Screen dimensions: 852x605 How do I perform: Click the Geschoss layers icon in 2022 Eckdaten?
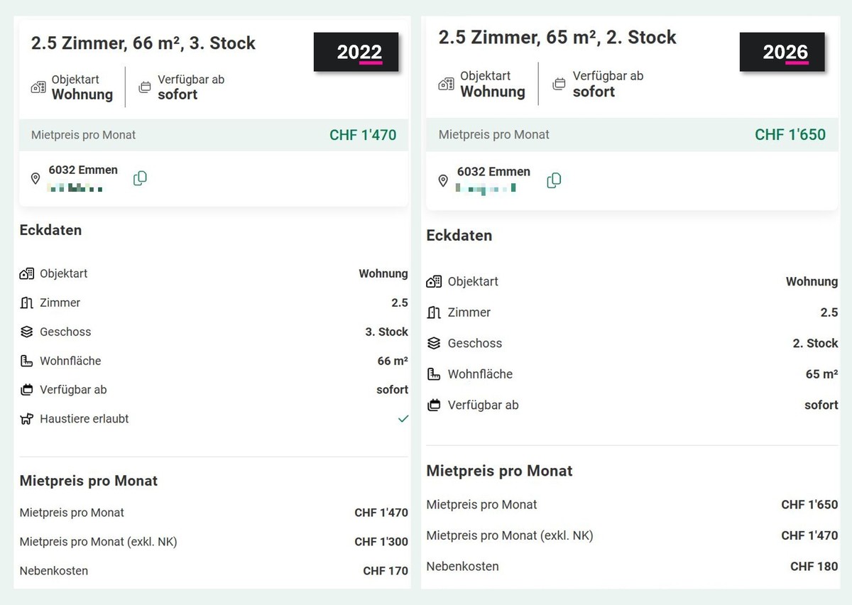point(27,332)
